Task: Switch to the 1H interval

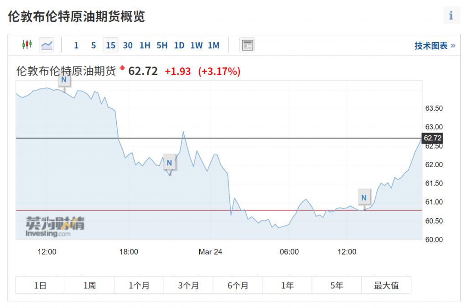Action: pos(145,45)
